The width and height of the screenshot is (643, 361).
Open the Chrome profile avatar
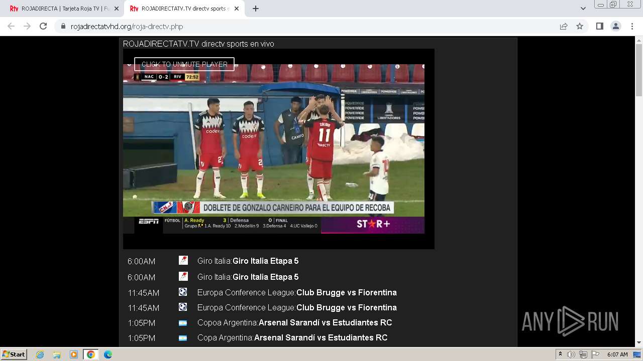click(x=616, y=26)
